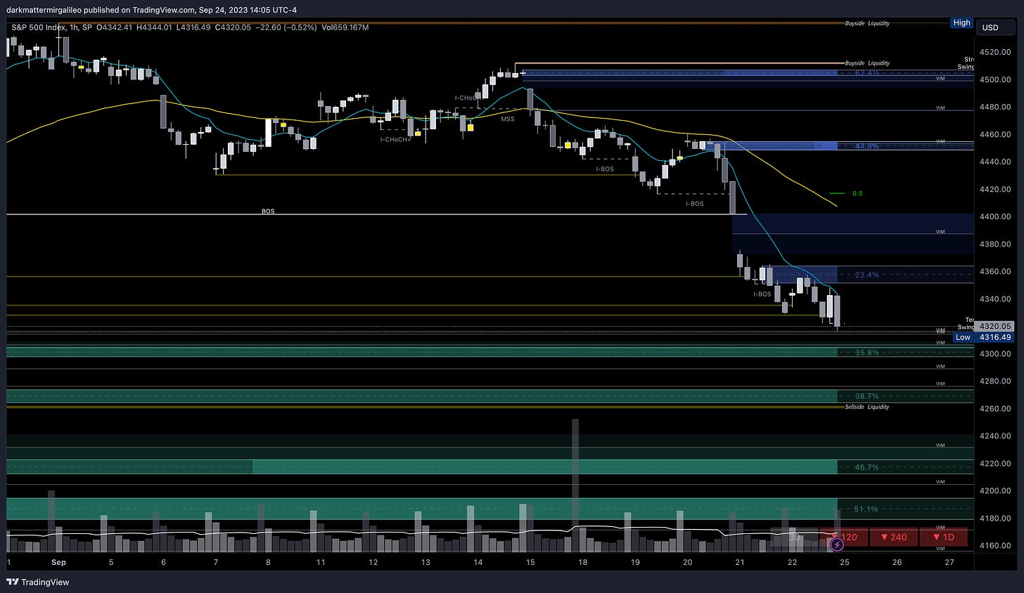Click the 4320.05 current price label
The image size is (1024, 593).
tap(995, 326)
